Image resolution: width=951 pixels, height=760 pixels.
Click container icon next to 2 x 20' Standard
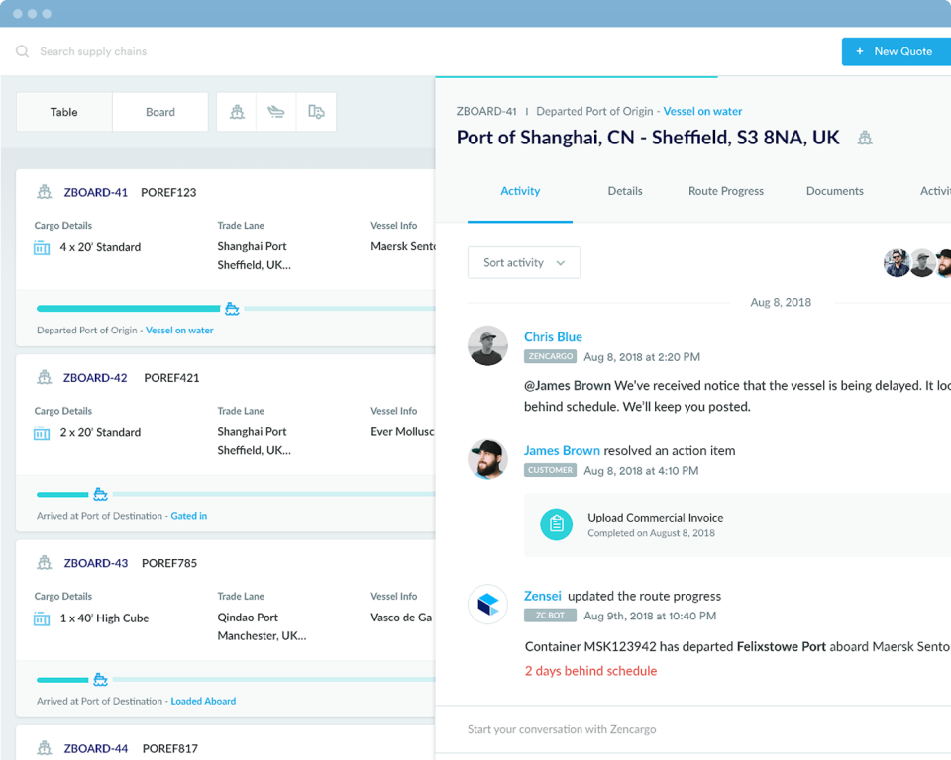(42, 433)
